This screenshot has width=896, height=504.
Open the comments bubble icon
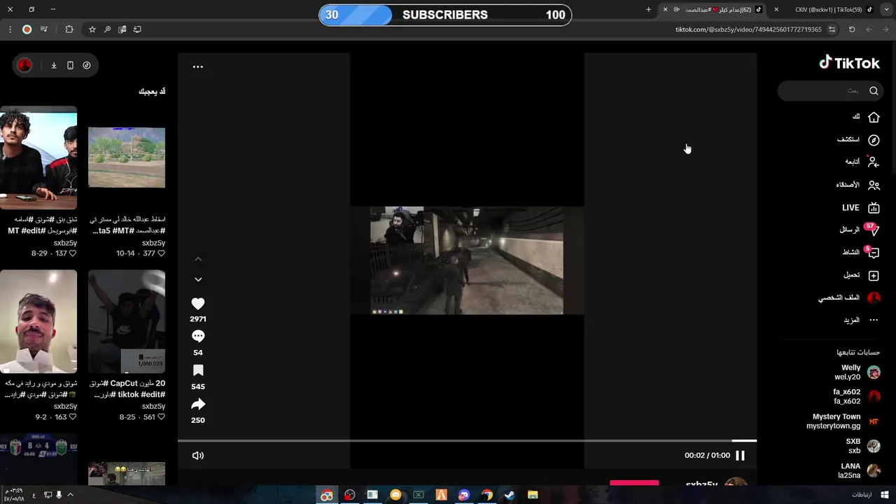click(x=198, y=337)
